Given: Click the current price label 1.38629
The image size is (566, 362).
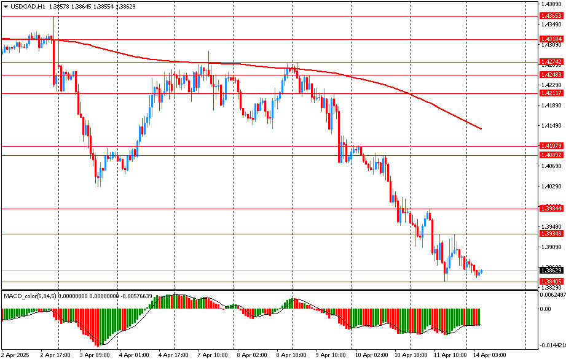Looking at the screenshot, I should click(551, 271).
